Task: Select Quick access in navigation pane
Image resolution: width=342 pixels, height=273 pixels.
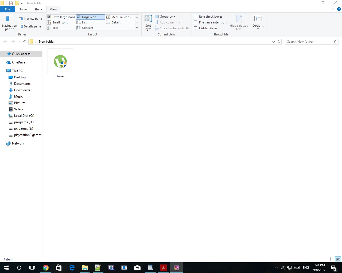Action: click(x=21, y=54)
